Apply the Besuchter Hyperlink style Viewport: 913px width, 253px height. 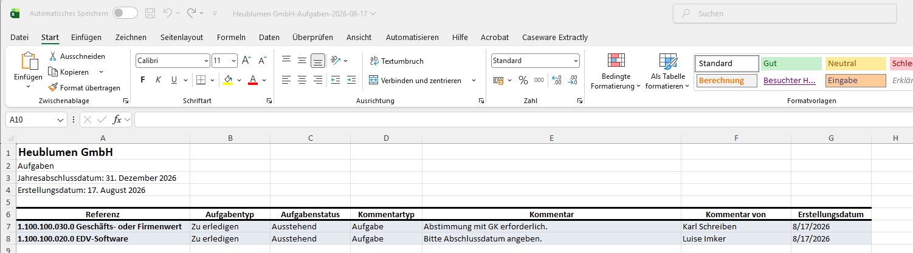pos(791,80)
